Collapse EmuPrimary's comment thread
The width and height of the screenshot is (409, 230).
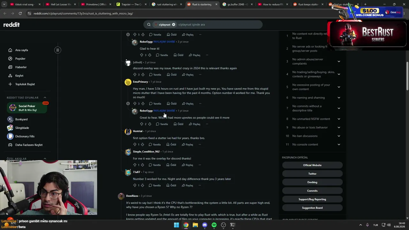(x=128, y=103)
